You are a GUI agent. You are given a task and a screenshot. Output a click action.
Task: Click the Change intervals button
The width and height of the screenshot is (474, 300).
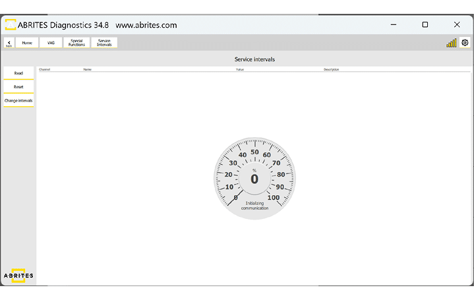pos(18,101)
